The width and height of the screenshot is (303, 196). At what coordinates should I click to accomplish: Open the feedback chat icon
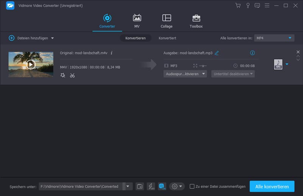point(257,5)
